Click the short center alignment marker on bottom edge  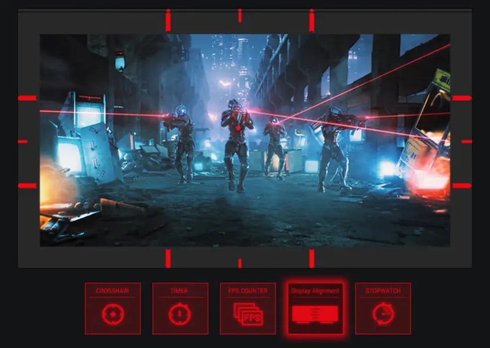[240, 263]
